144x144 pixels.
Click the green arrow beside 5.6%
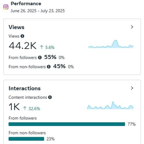pos(41,47)
